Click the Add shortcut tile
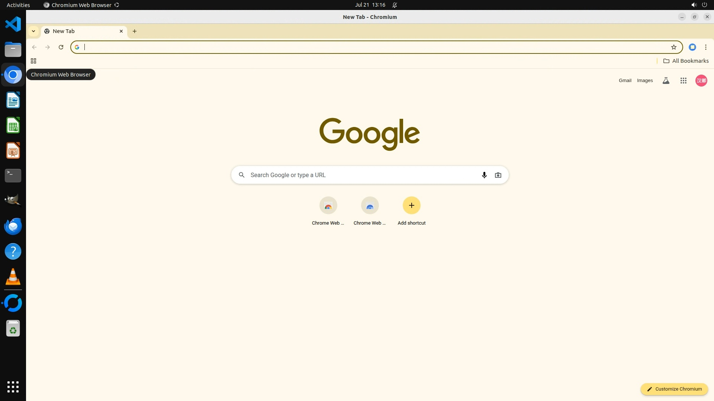 [411, 211]
